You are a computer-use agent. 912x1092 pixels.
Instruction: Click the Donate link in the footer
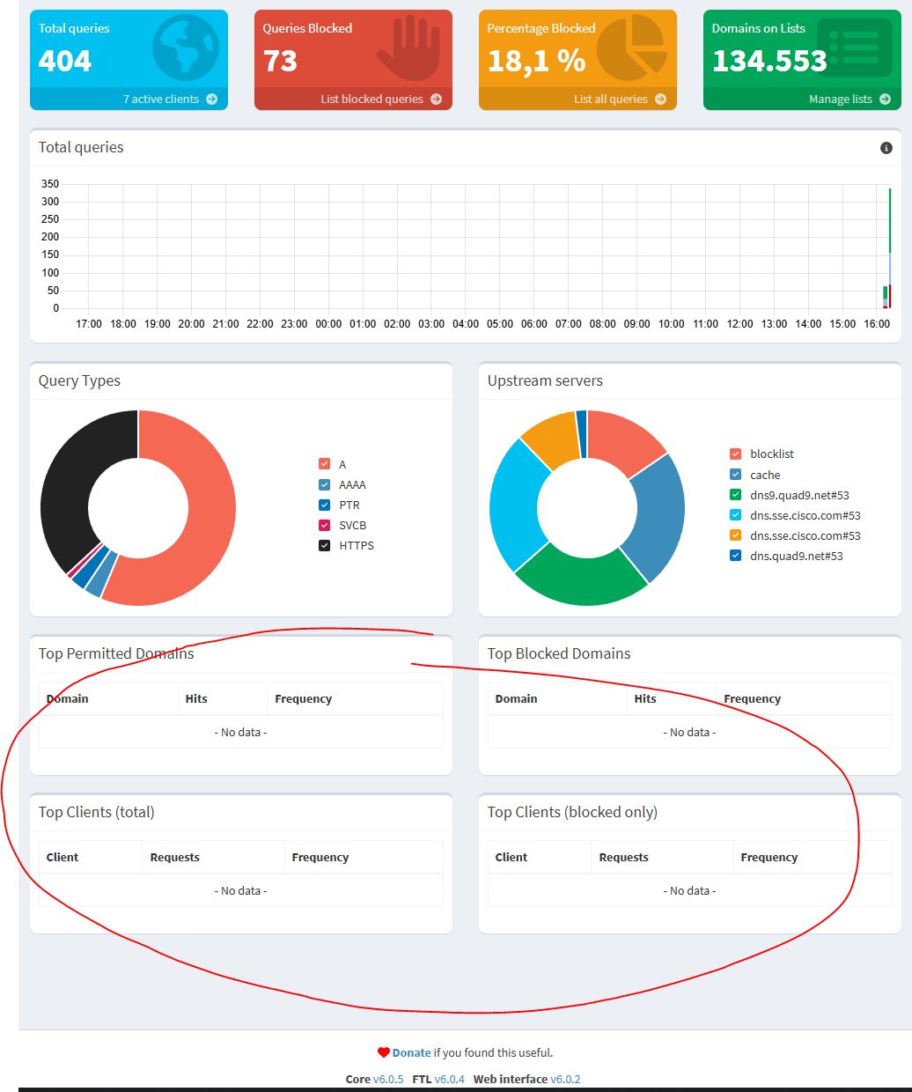(410, 1051)
